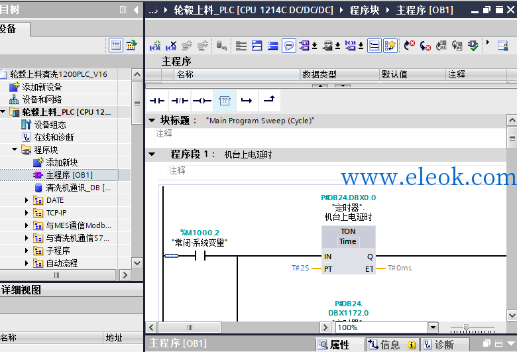Screen dimensions: 517x352
Task: Select 主程序 [OB1] block
Action: click(69, 175)
